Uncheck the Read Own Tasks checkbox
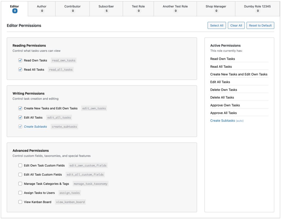Viewport: 281px width, 219px height. click(20, 60)
